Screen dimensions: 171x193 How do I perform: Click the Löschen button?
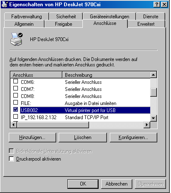click(x=83, y=137)
